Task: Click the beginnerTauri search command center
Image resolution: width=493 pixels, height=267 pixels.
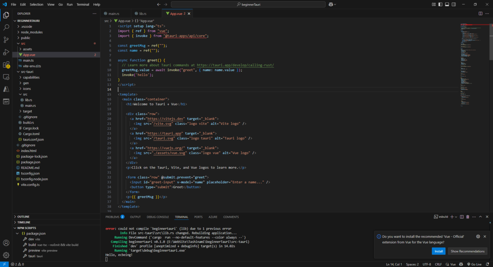Action: [x=248, y=5]
